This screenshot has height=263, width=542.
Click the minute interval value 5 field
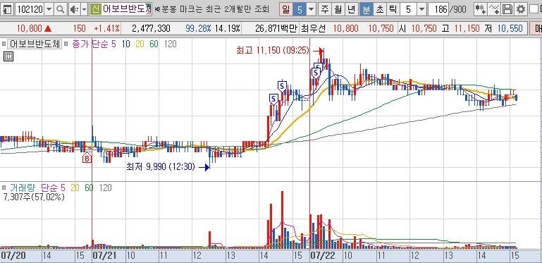coord(409,9)
